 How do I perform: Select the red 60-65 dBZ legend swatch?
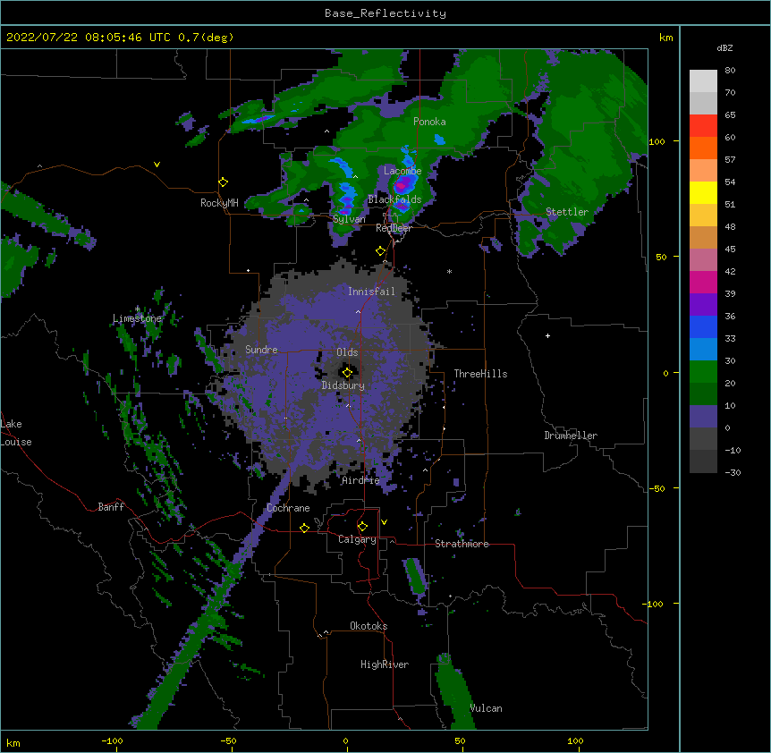(703, 126)
